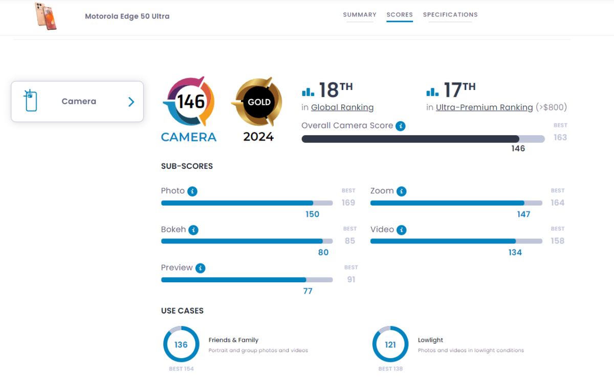614x378 pixels.
Task: Click the overall score value 146 under bar
Action: tap(518, 148)
